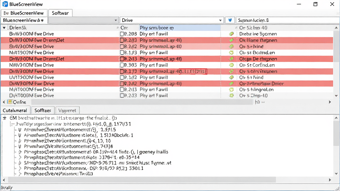
Task: Open the Cutalımaral lower tab
Action: tap(15, 110)
